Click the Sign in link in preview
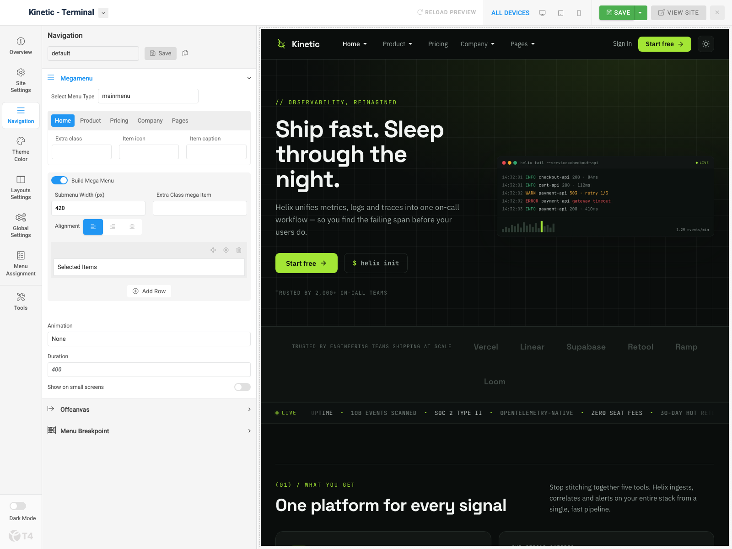The image size is (732, 549). click(x=622, y=44)
